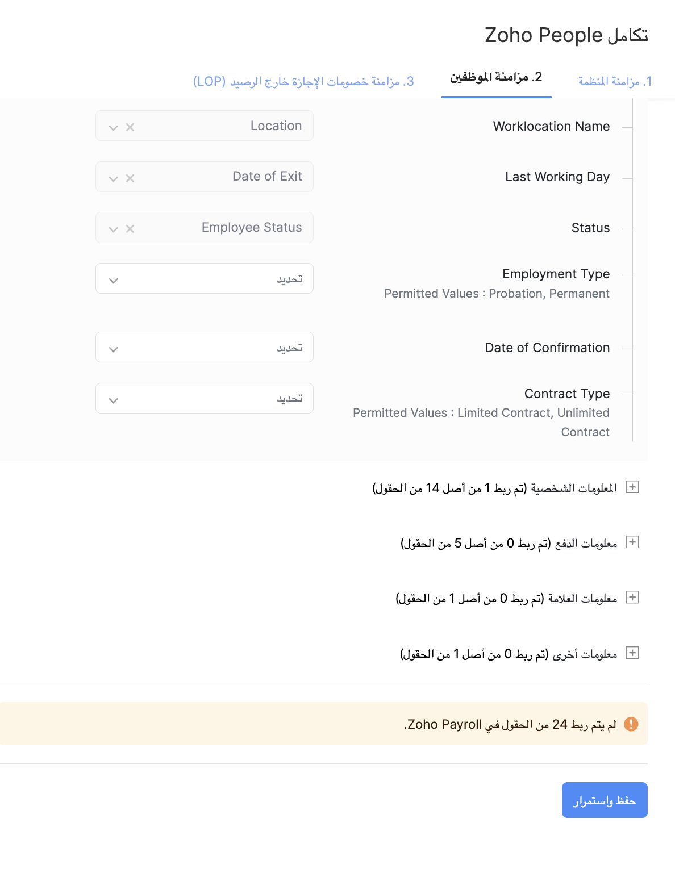675x877 pixels.
Task: Switch to the مزامنة المنظمة tab
Action: [x=615, y=81]
